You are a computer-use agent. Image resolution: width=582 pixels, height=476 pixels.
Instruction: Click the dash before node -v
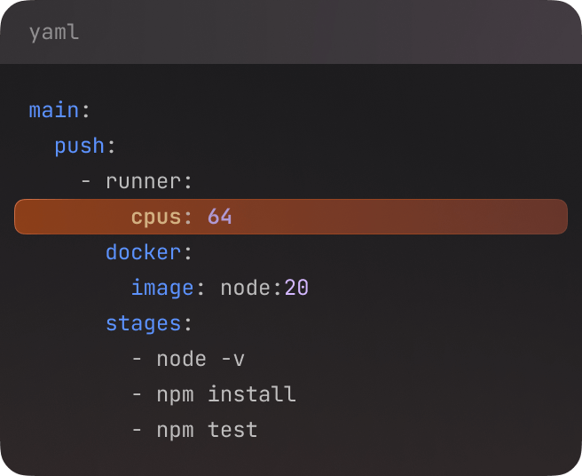coord(137,359)
